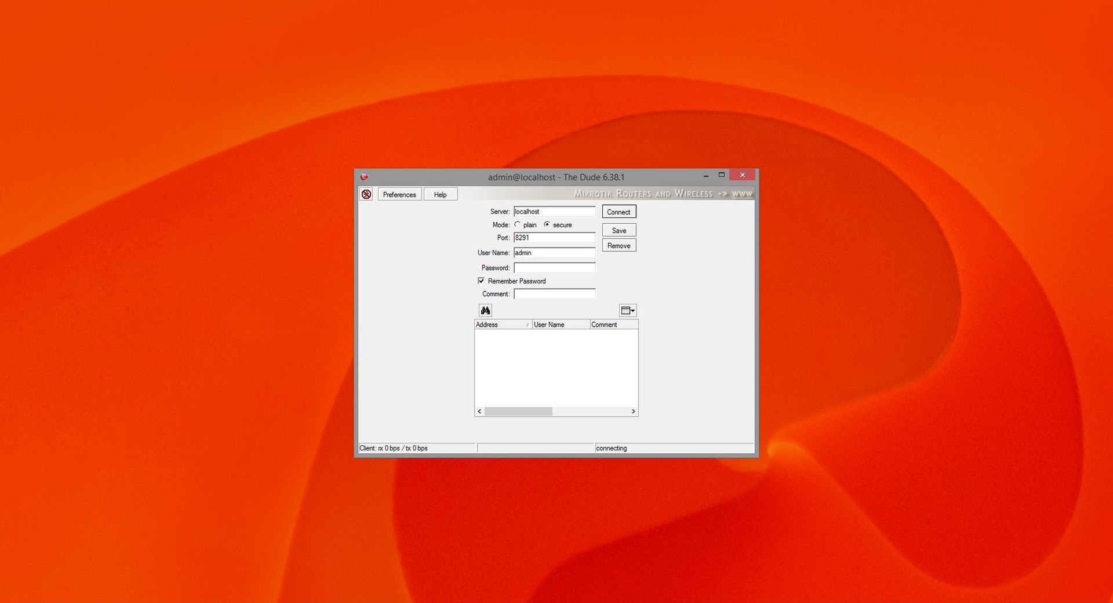Open the Preferences menu
1113x603 pixels.
tap(399, 194)
